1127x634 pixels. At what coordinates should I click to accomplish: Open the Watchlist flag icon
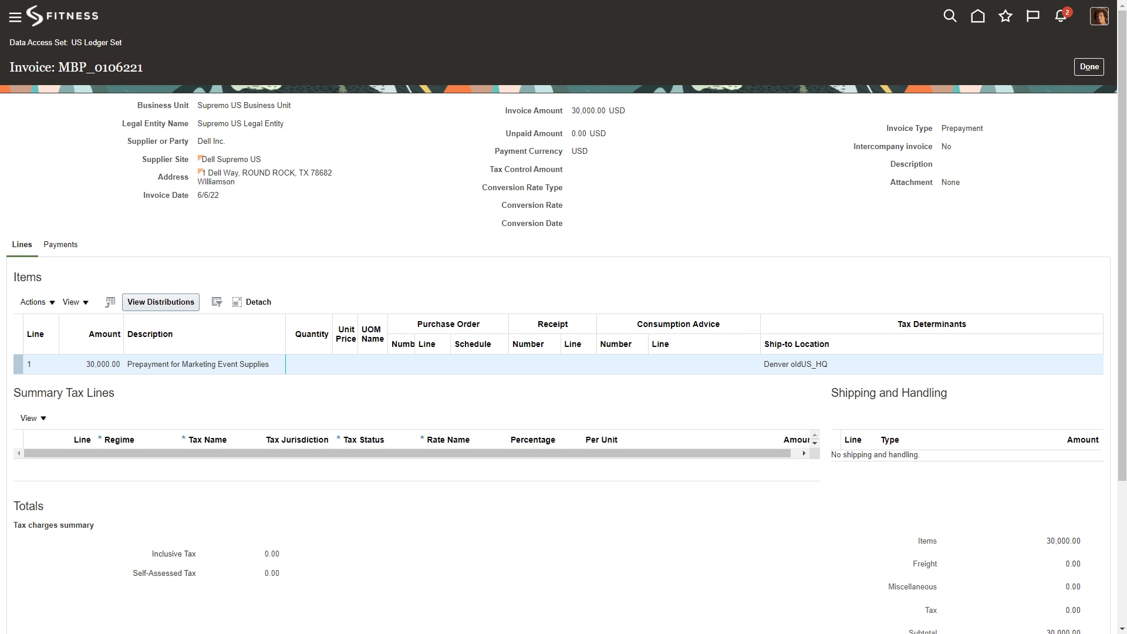pos(1032,16)
